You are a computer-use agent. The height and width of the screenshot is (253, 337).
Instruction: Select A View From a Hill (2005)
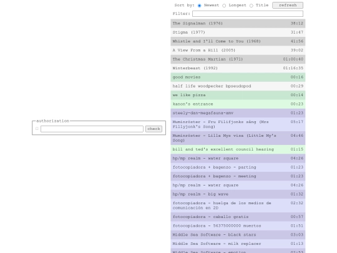pyautogui.click(x=238, y=51)
